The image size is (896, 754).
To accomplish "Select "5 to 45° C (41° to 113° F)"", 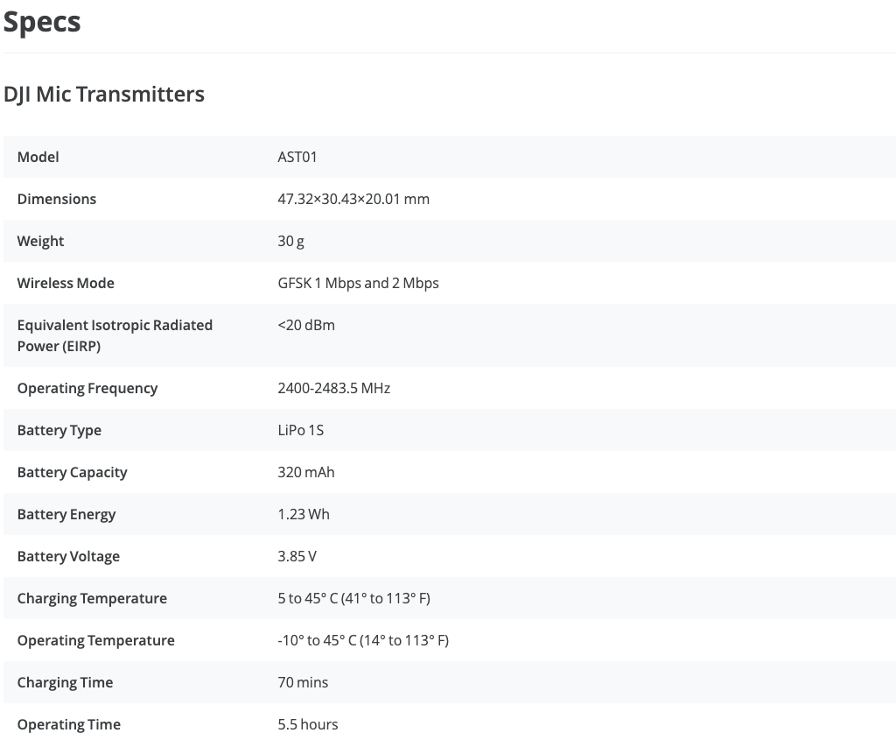I will (353, 598).
